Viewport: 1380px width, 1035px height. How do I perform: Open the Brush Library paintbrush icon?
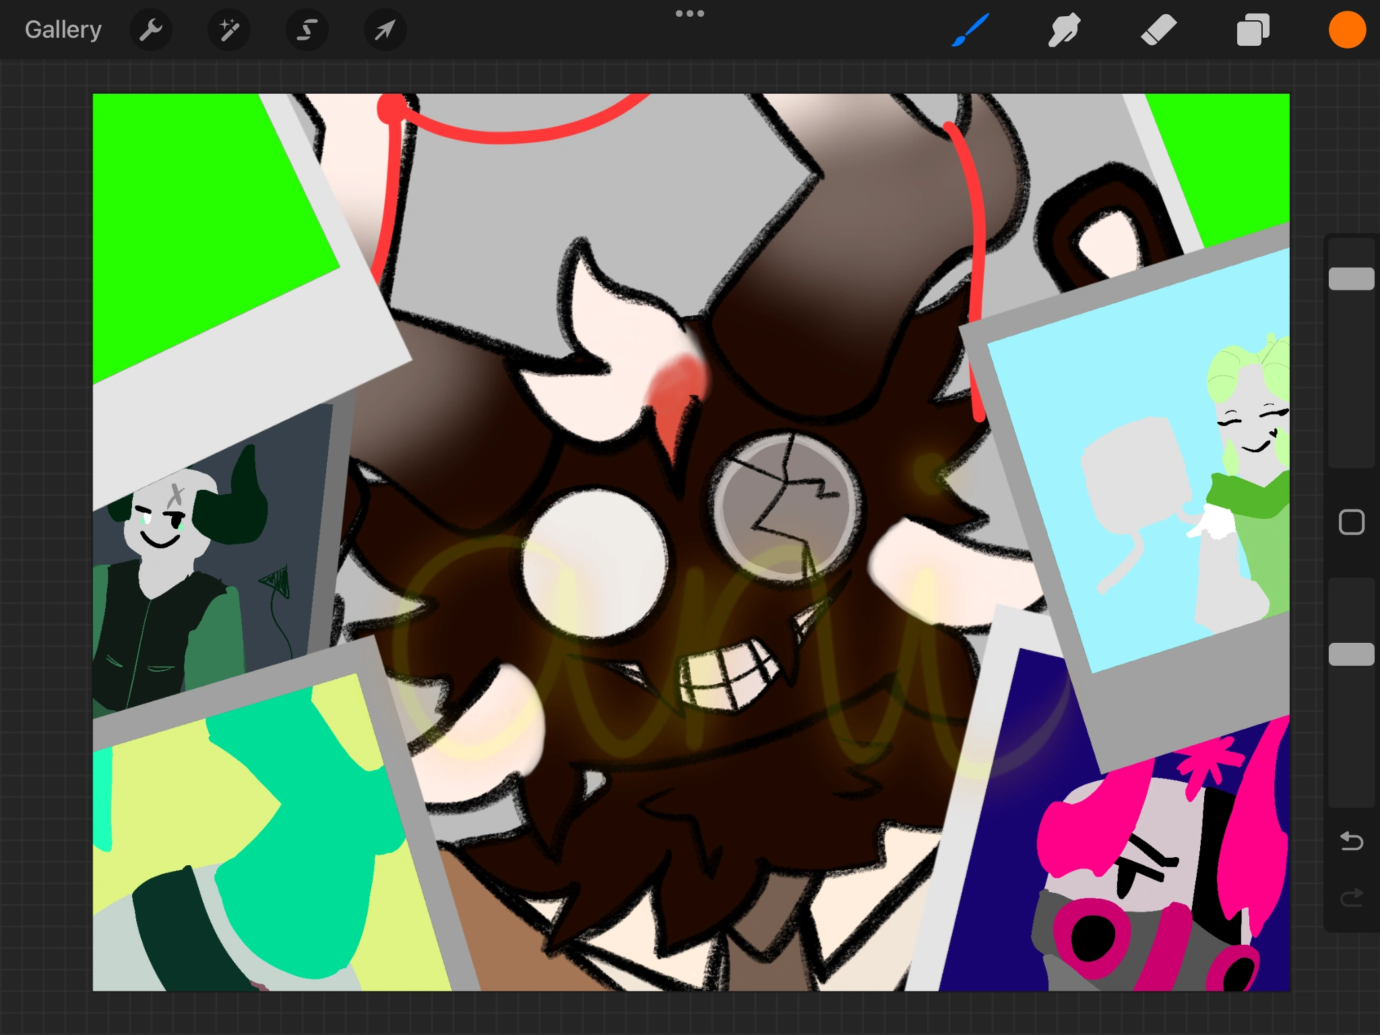coord(969,29)
